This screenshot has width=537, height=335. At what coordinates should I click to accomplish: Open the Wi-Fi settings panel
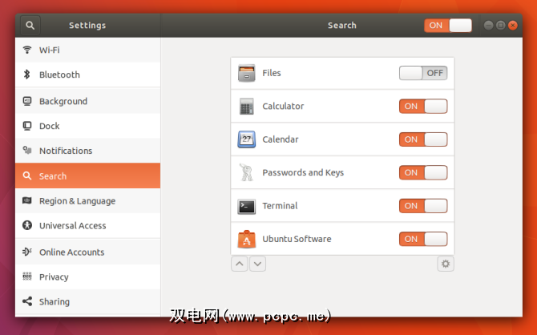(87, 50)
